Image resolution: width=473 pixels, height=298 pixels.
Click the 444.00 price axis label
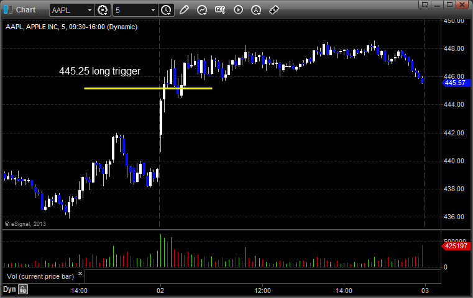(x=454, y=104)
